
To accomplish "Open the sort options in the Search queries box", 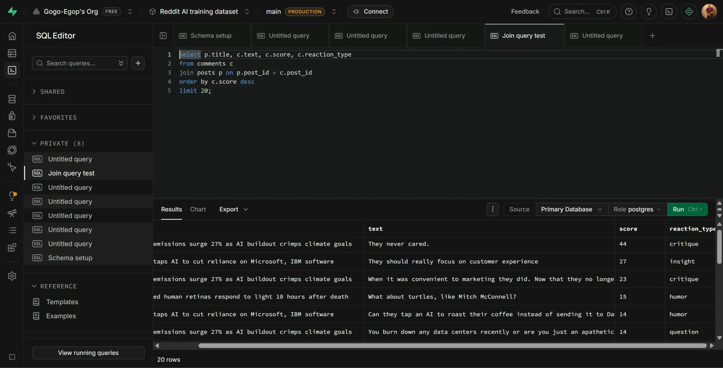I will 121,63.
